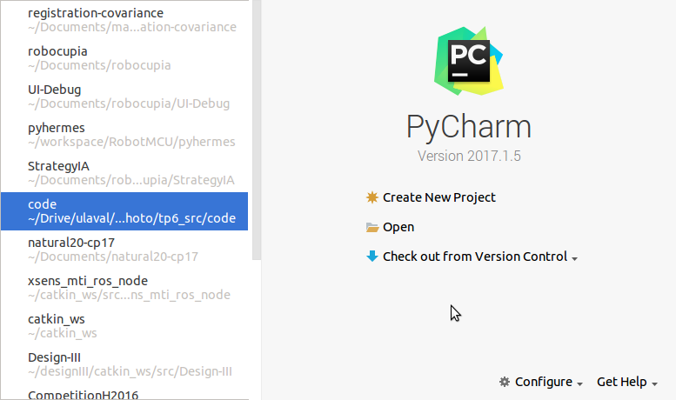Open the Get Help menu

coord(622,382)
